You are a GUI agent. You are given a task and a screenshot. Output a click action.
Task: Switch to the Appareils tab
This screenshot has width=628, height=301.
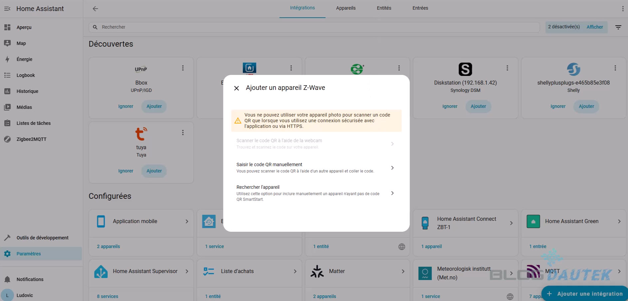(x=345, y=8)
